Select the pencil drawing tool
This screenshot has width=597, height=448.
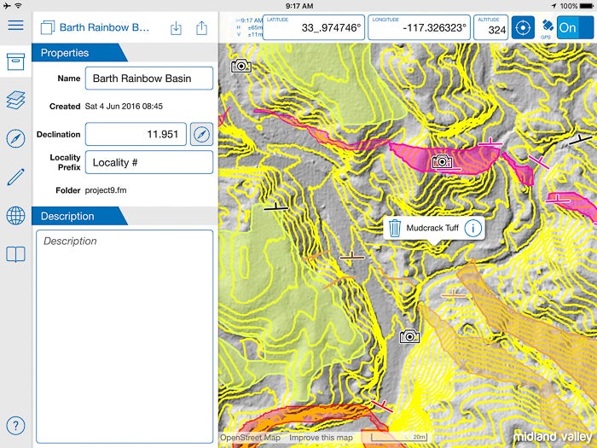(15, 177)
